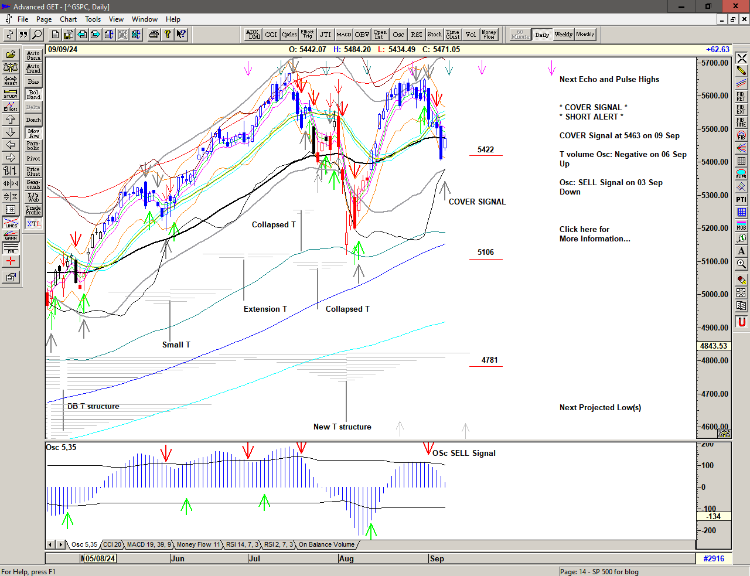Screen dimensions: 750x576
Task: Click the 4843.53 price level marker
Action: [x=713, y=346]
